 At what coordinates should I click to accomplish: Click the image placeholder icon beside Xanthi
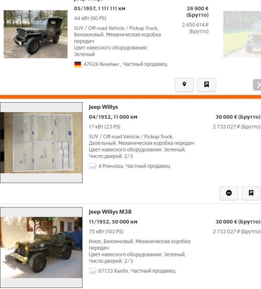[92, 271]
